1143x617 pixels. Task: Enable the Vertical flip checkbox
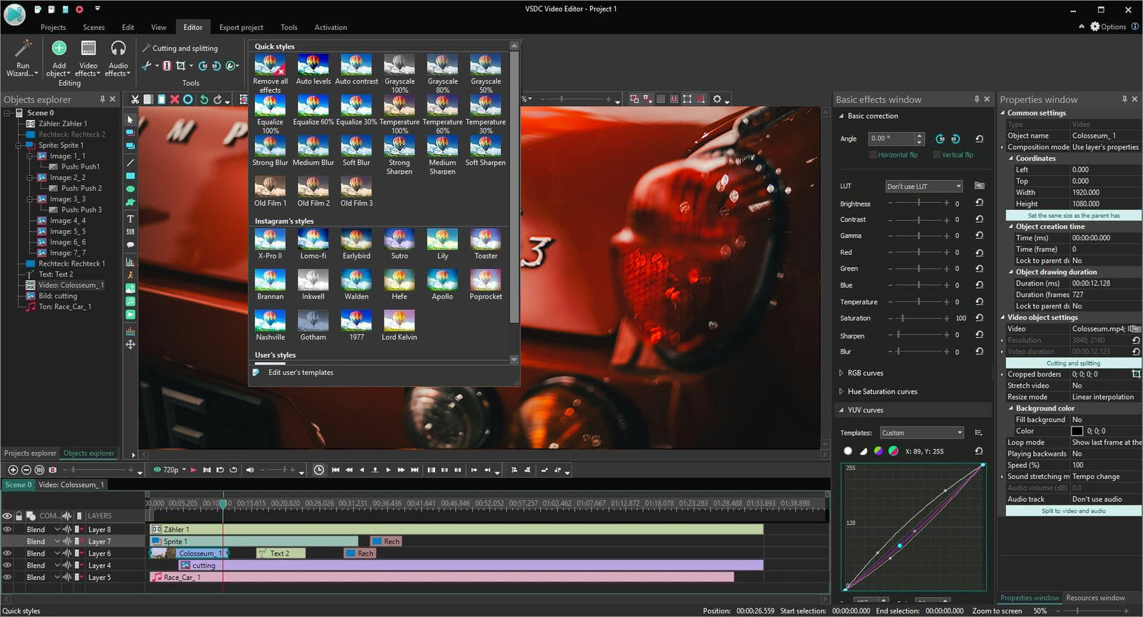point(937,155)
